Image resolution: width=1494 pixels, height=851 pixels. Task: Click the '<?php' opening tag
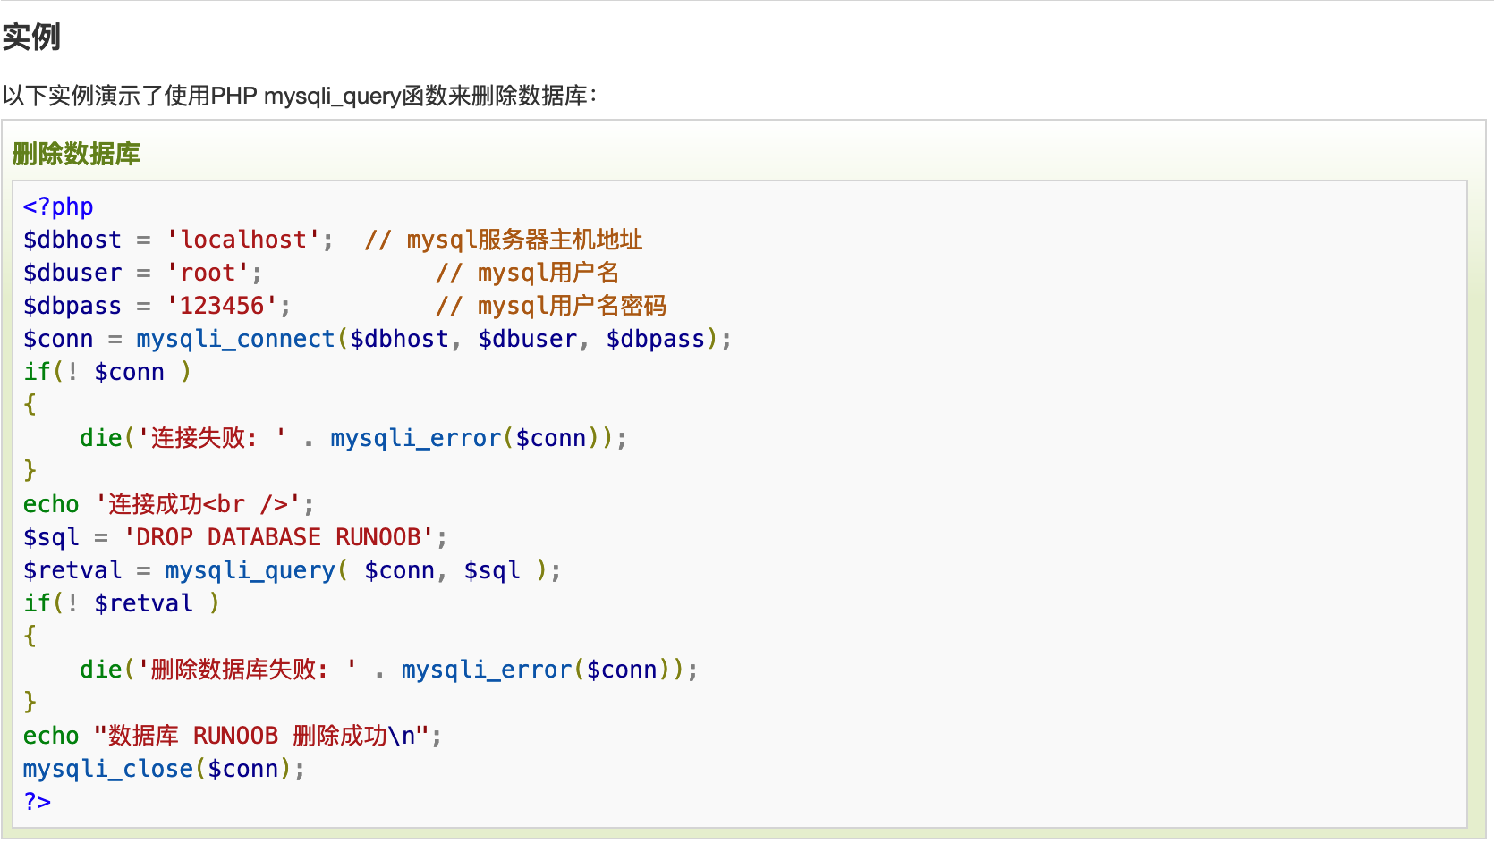pos(58,206)
